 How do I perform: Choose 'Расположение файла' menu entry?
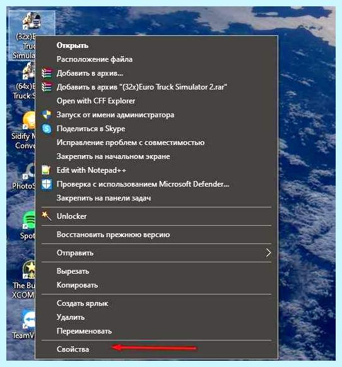95,59
